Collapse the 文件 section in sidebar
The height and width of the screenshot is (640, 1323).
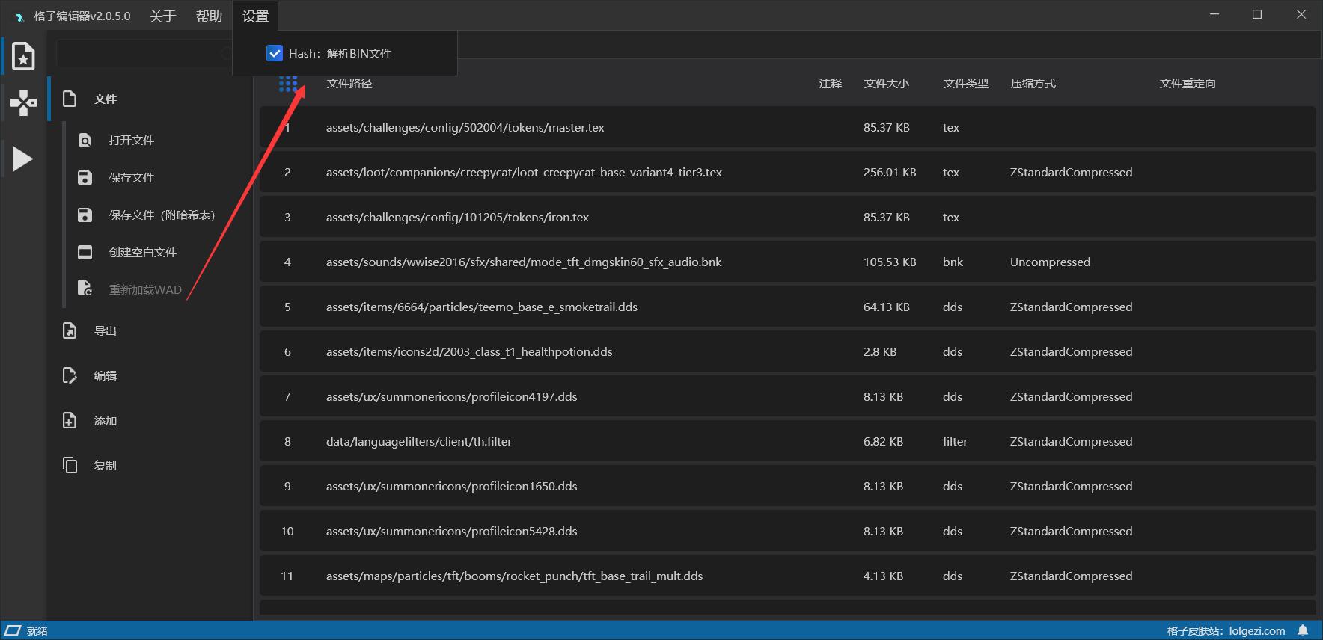[x=105, y=99]
